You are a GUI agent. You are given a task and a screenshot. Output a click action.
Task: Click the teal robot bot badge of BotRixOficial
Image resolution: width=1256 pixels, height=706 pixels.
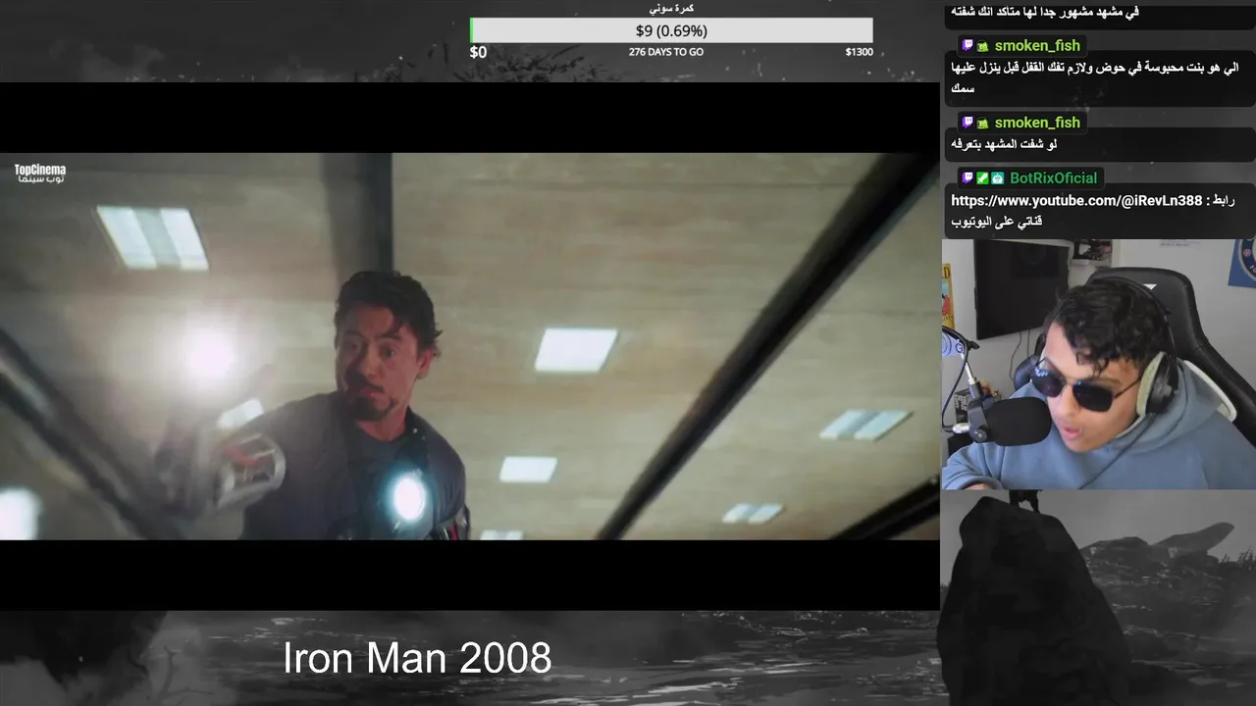click(997, 177)
